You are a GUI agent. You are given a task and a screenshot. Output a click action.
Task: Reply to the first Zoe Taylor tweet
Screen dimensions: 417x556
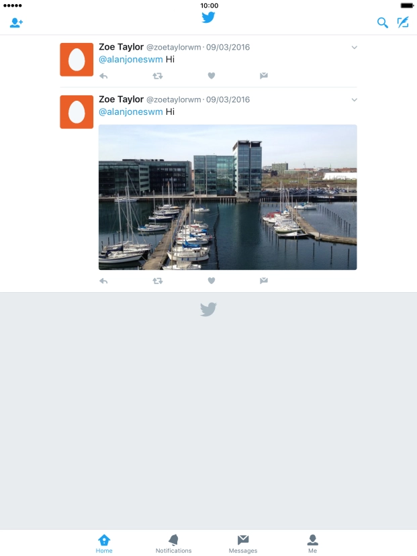(103, 76)
